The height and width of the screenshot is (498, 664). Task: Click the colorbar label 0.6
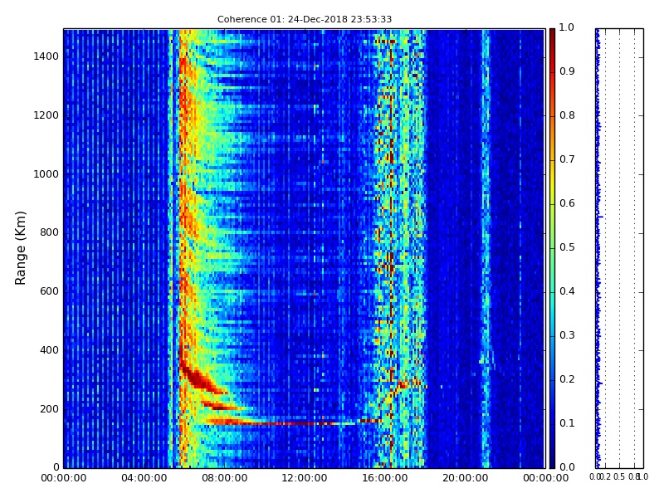[x=567, y=203]
